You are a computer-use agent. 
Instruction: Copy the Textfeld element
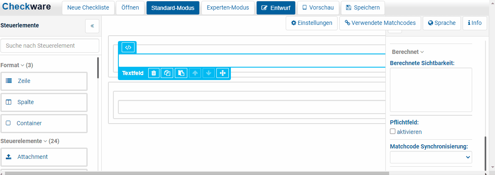167,73
